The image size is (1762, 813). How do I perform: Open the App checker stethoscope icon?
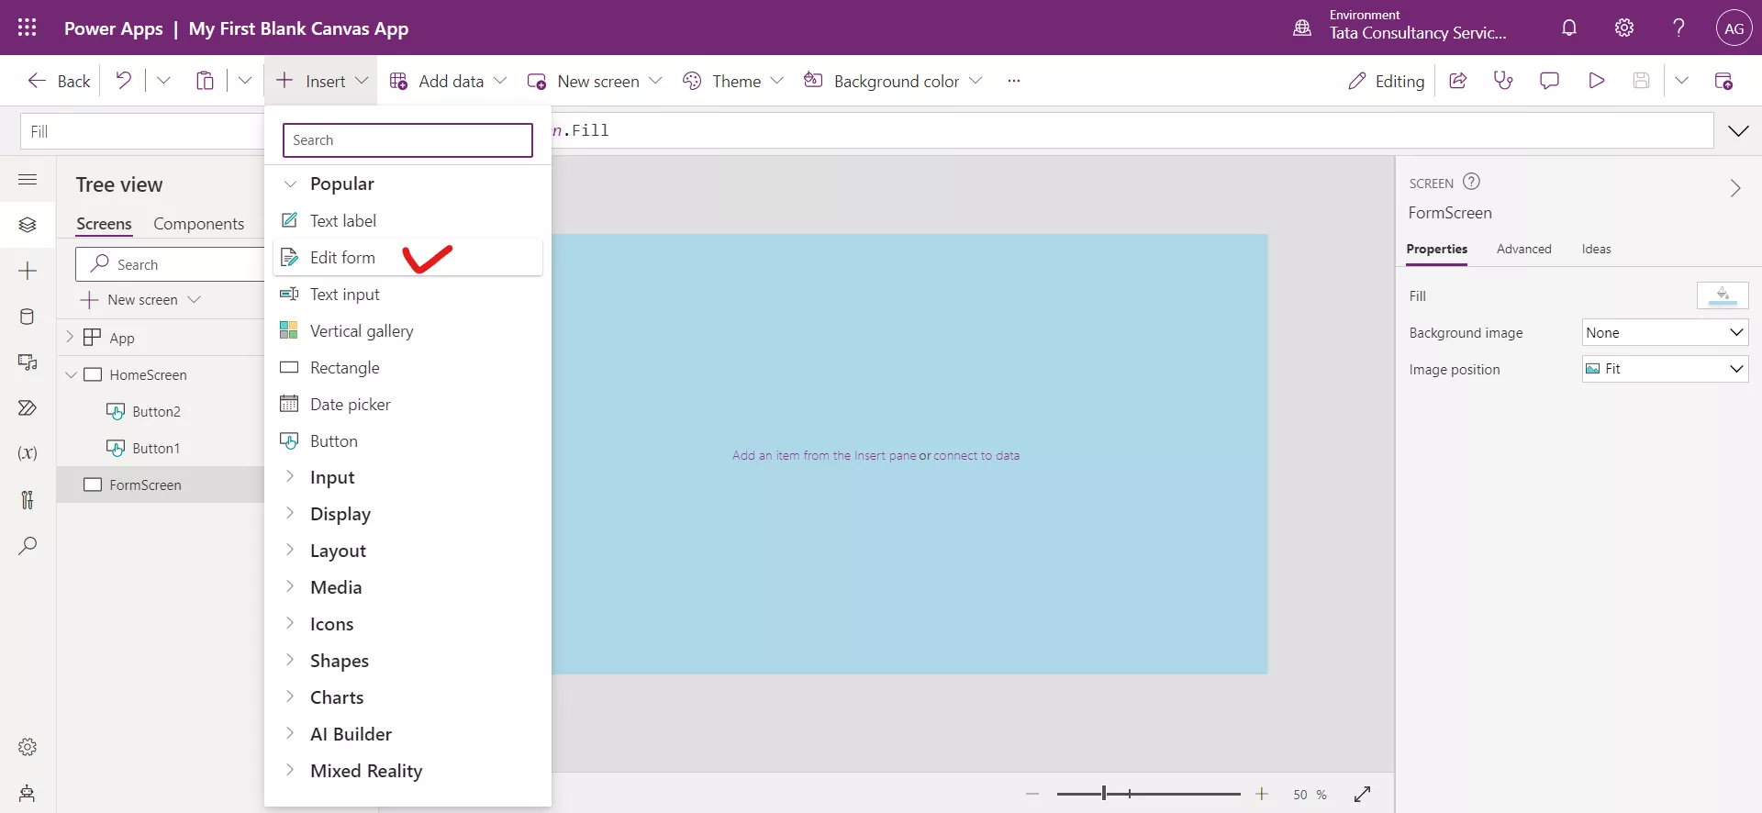[x=1503, y=81]
